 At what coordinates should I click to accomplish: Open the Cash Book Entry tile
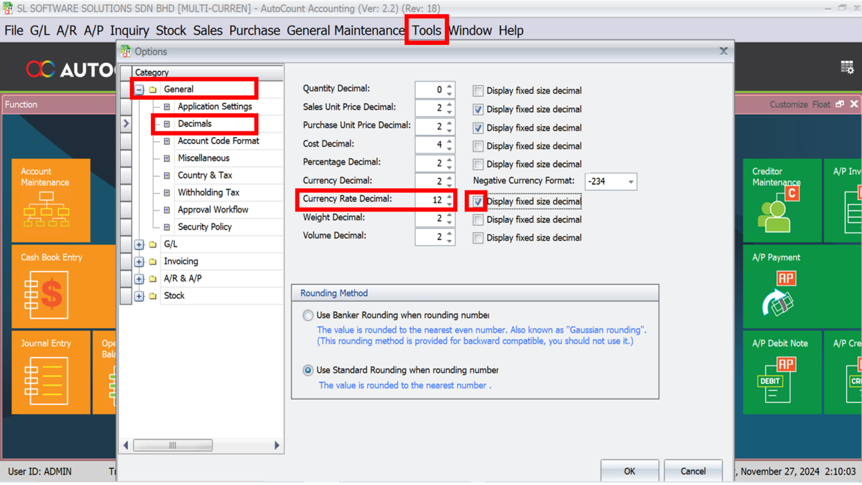(x=63, y=286)
